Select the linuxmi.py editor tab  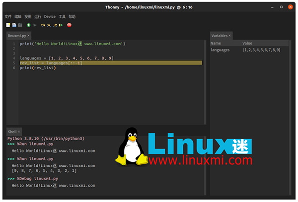(x=17, y=36)
